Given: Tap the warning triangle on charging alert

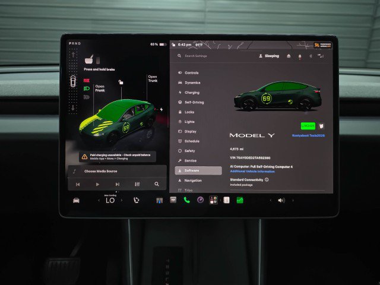Looking at the screenshot, I should pyautogui.click(x=84, y=157).
